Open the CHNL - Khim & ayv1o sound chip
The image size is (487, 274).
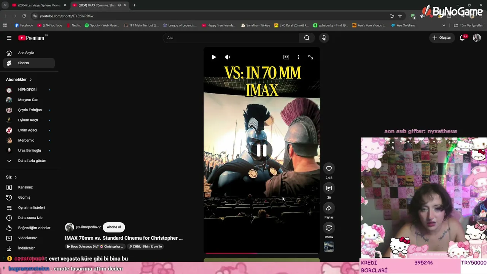(x=145, y=247)
